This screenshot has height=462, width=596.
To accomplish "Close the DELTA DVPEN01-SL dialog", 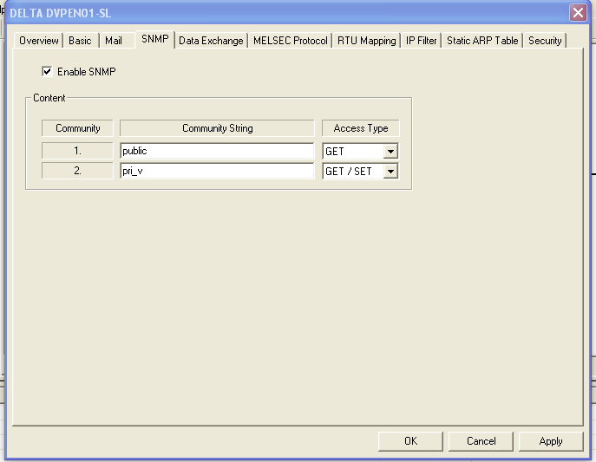I will (578, 12).
